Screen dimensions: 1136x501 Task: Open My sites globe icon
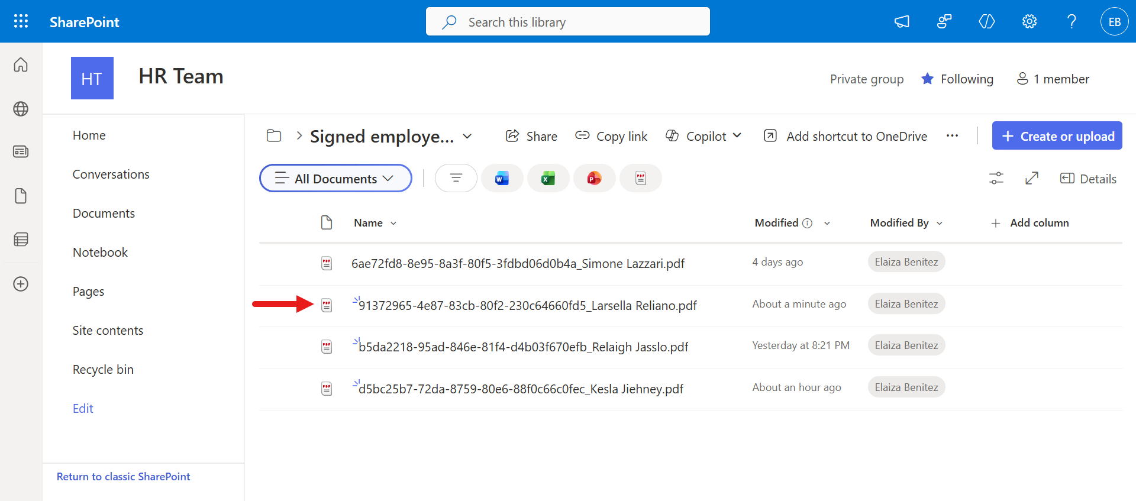tap(21, 109)
